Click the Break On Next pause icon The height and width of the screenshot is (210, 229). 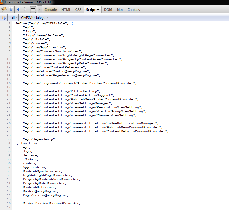4,18
